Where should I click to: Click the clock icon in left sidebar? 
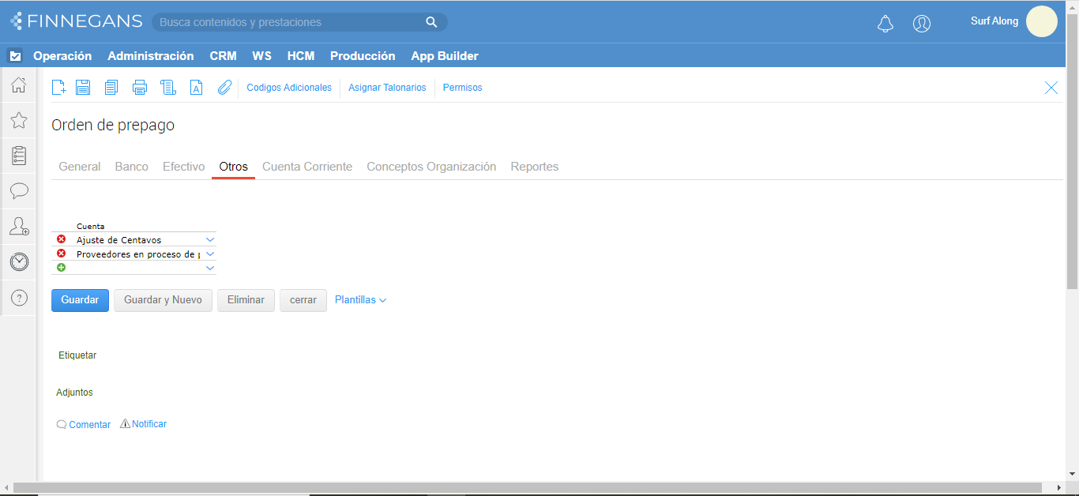point(19,262)
